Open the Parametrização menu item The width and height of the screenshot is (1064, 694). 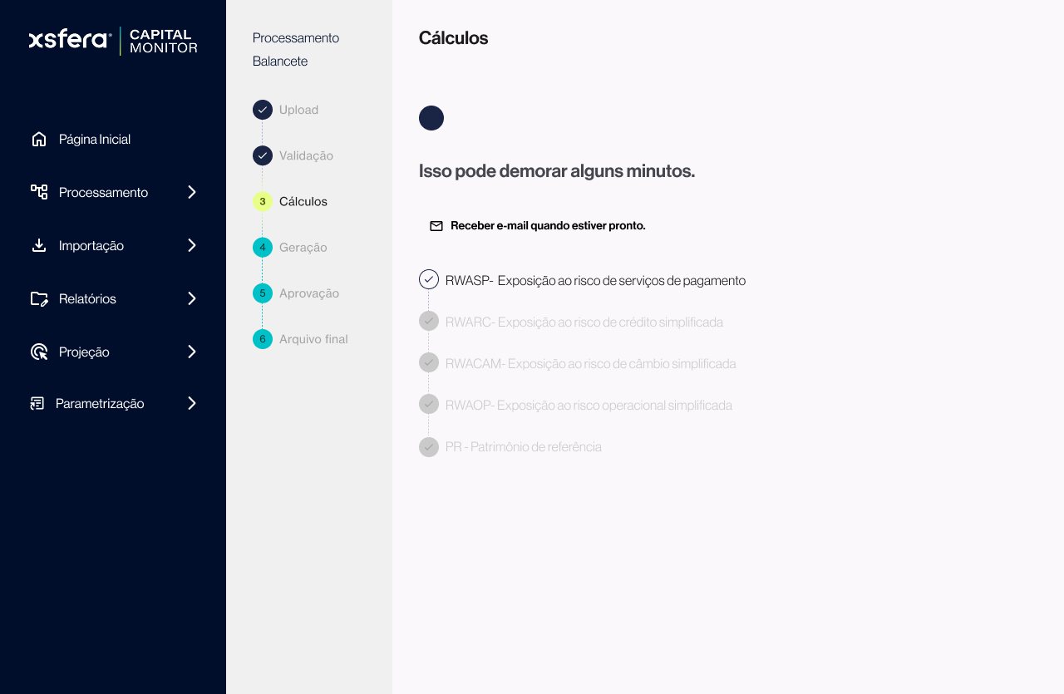click(x=100, y=403)
